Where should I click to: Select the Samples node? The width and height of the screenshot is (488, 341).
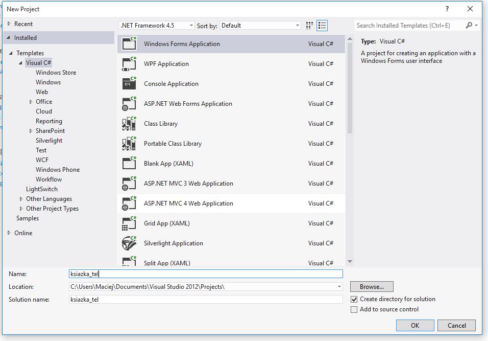28,218
